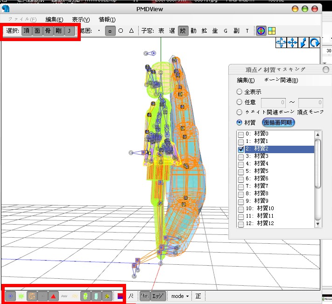
Task: Select the ウェイト関連ボーン radio button
Action: tap(239, 112)
